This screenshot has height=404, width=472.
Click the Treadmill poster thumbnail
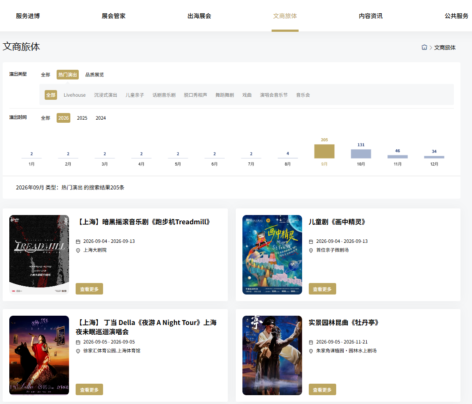point(39,255)
